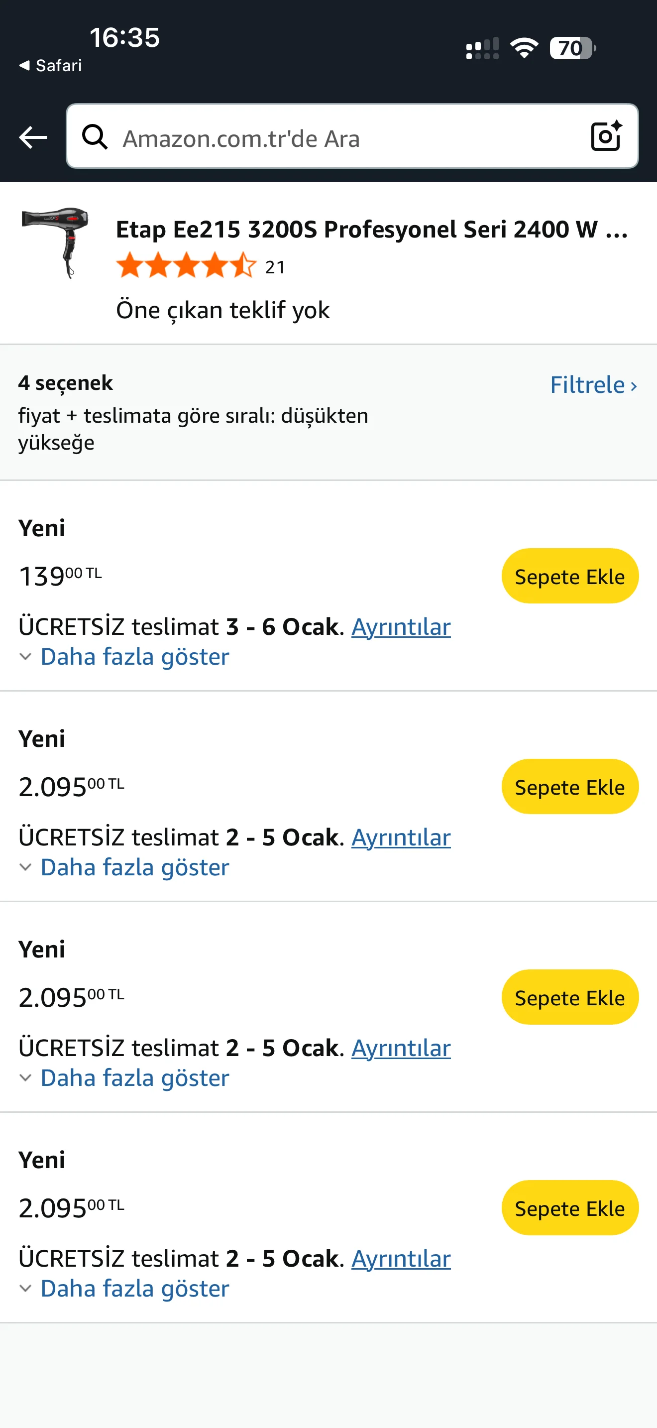Expand Daha fazla göster under last offer
This screenshot has width=657, height=1428.
tap(133, 1289)
